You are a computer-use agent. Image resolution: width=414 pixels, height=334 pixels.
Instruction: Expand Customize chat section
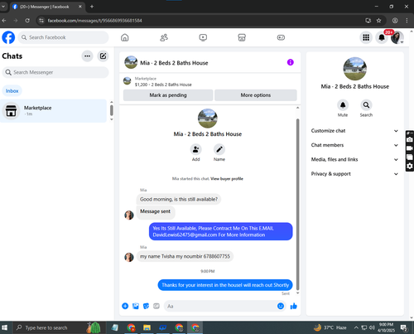pyautogui.click(x=354, y=131)
